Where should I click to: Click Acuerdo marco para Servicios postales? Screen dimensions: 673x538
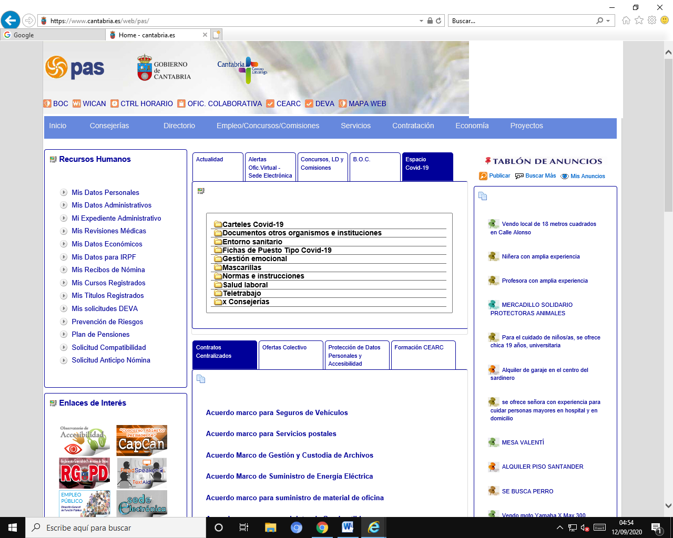click(271, 434)
